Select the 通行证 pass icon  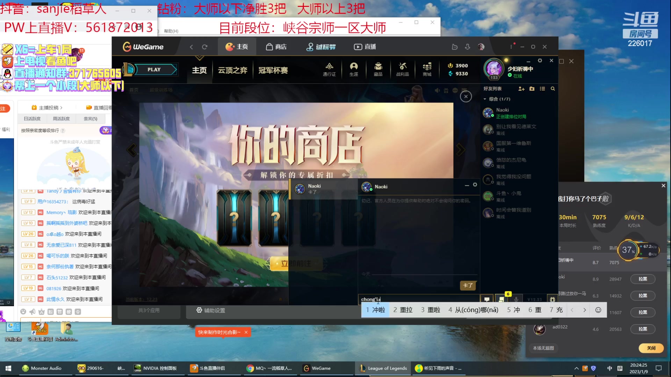coord(329,69)
